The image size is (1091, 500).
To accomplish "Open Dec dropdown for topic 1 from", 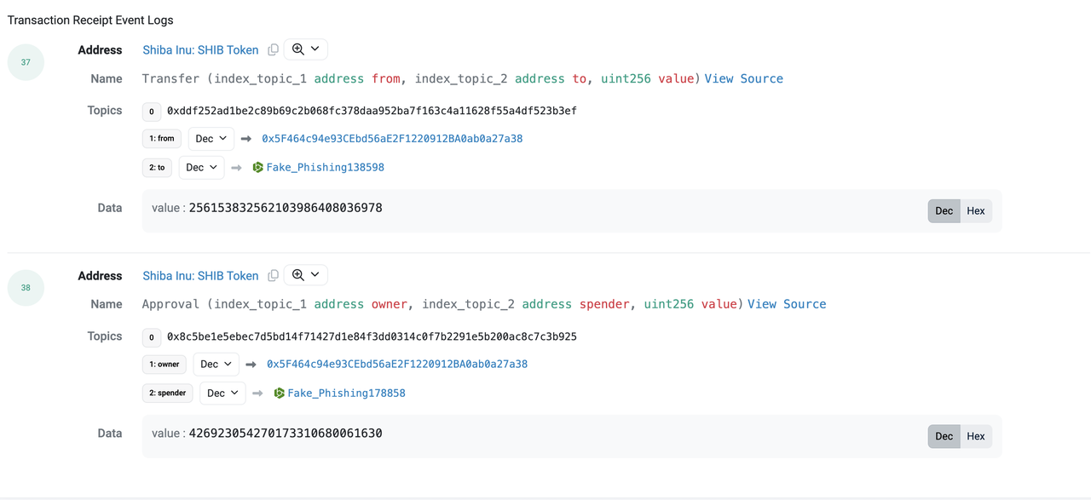I will [x=211, y=139].
